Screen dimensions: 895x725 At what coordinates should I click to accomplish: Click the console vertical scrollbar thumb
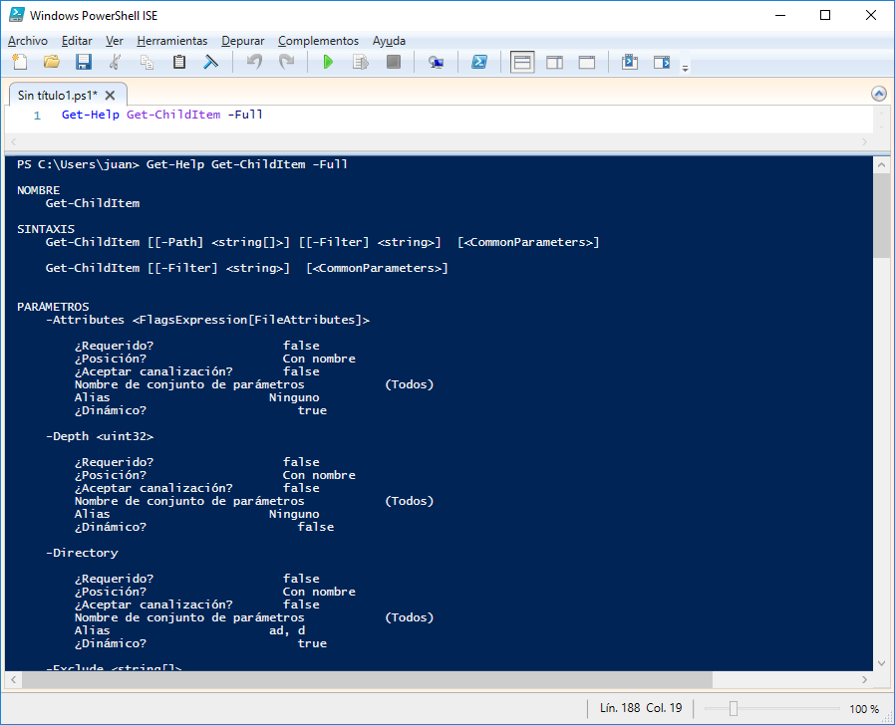(x=881, y=215)
